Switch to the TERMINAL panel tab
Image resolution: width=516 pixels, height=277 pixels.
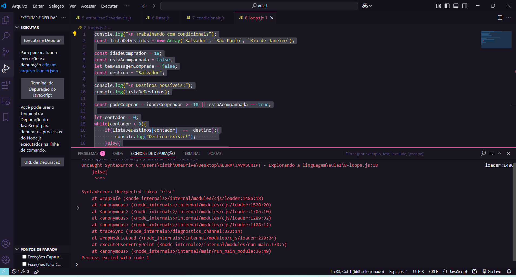[x=191, y=153]
